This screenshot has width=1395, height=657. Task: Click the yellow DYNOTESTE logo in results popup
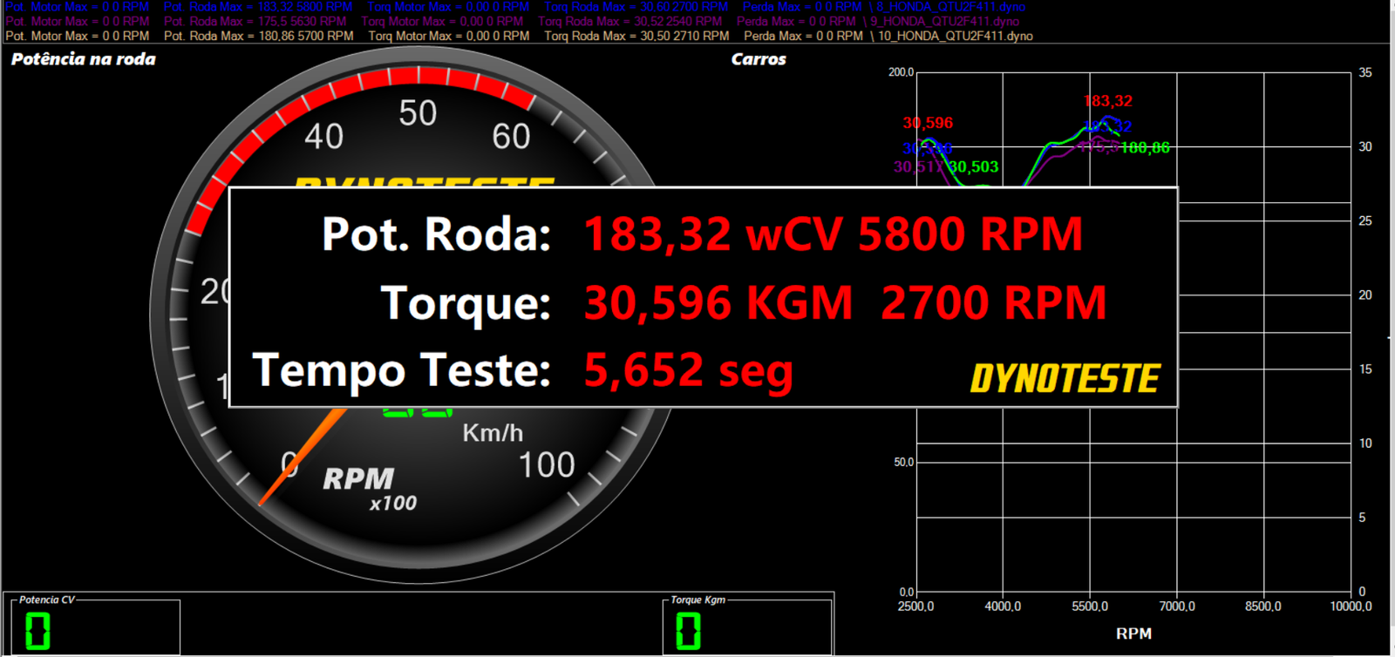(x=1065, y=379)
